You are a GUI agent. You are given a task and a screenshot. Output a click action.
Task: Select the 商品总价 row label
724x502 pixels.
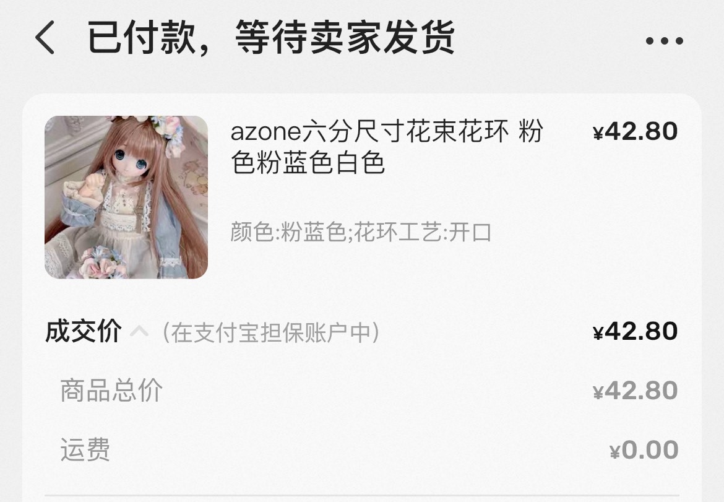click(111, 391)
